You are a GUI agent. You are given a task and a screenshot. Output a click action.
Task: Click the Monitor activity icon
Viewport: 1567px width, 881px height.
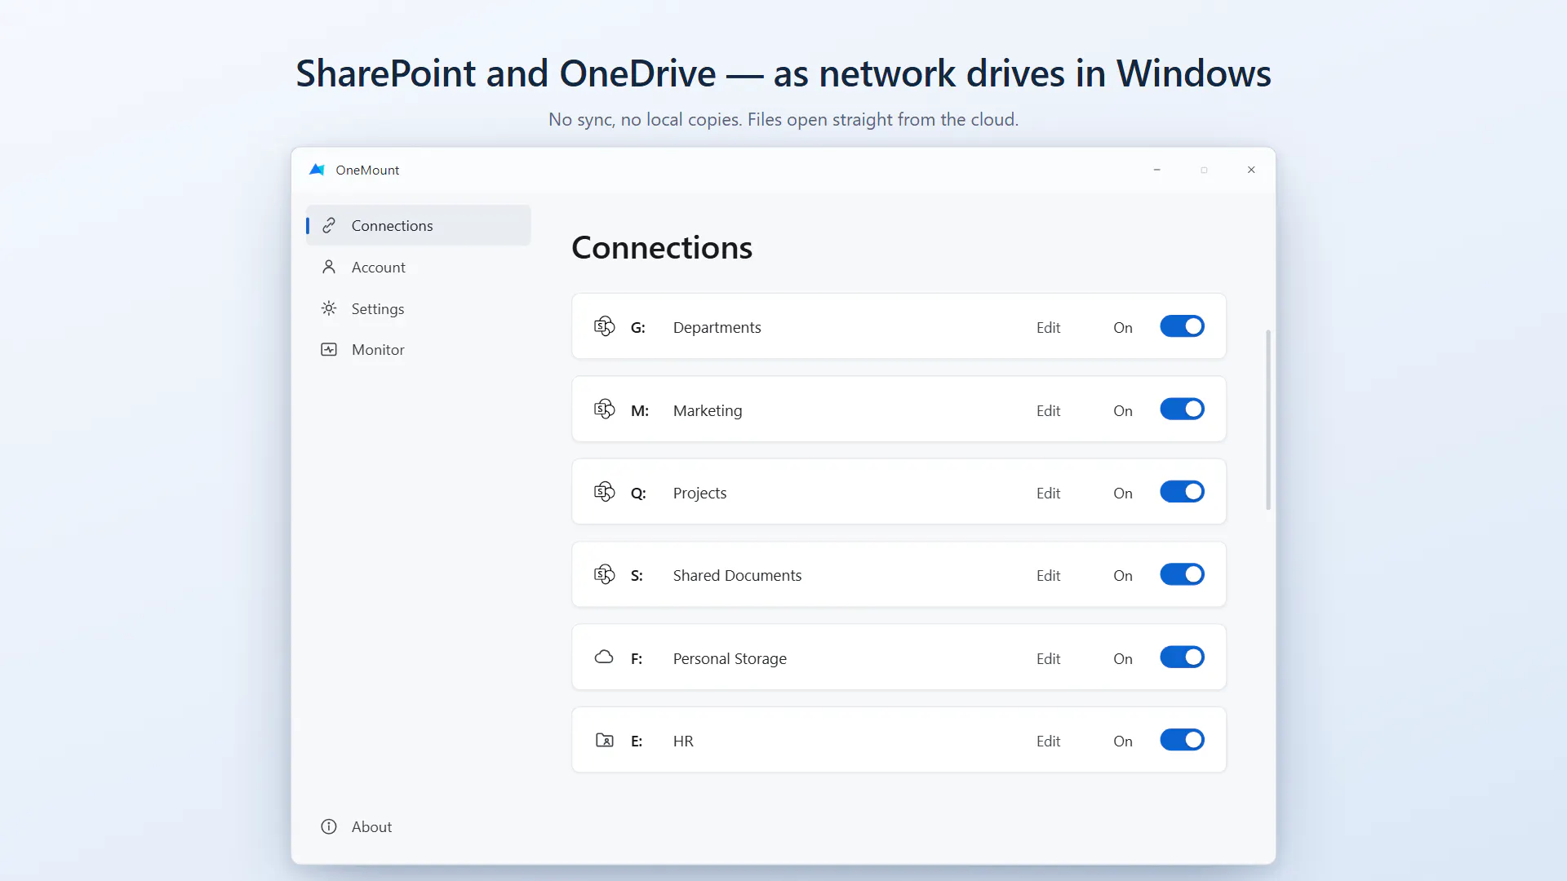click(329, 349)
